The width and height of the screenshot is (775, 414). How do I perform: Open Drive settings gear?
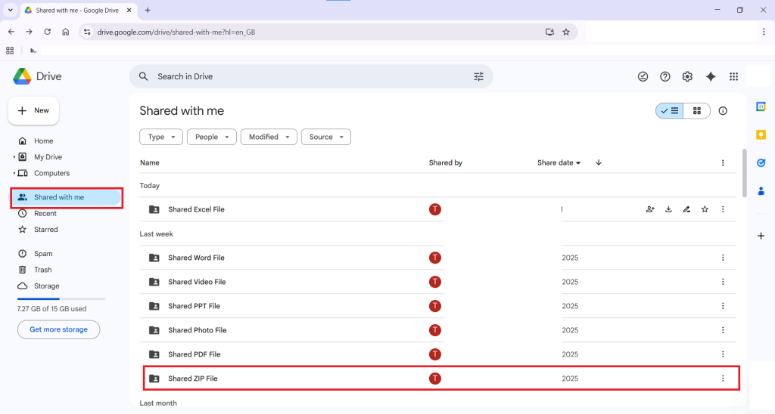[687, 76]
